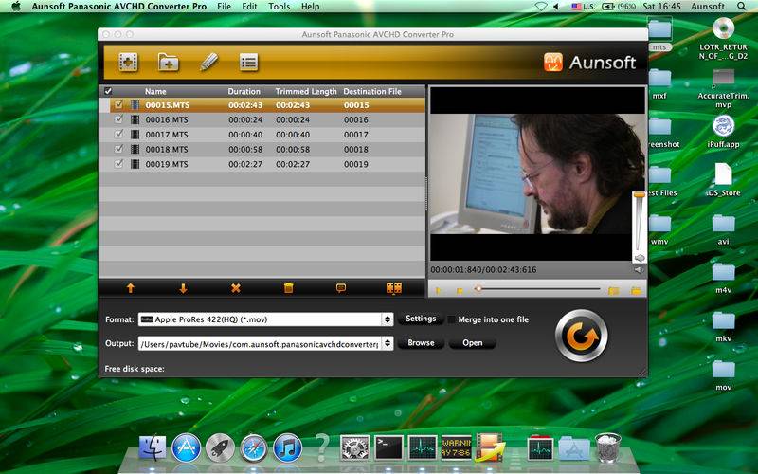Viewport: 758px width, 474px height.
Task: Click the vertical volume slider knob
Action: coord(639,194)
